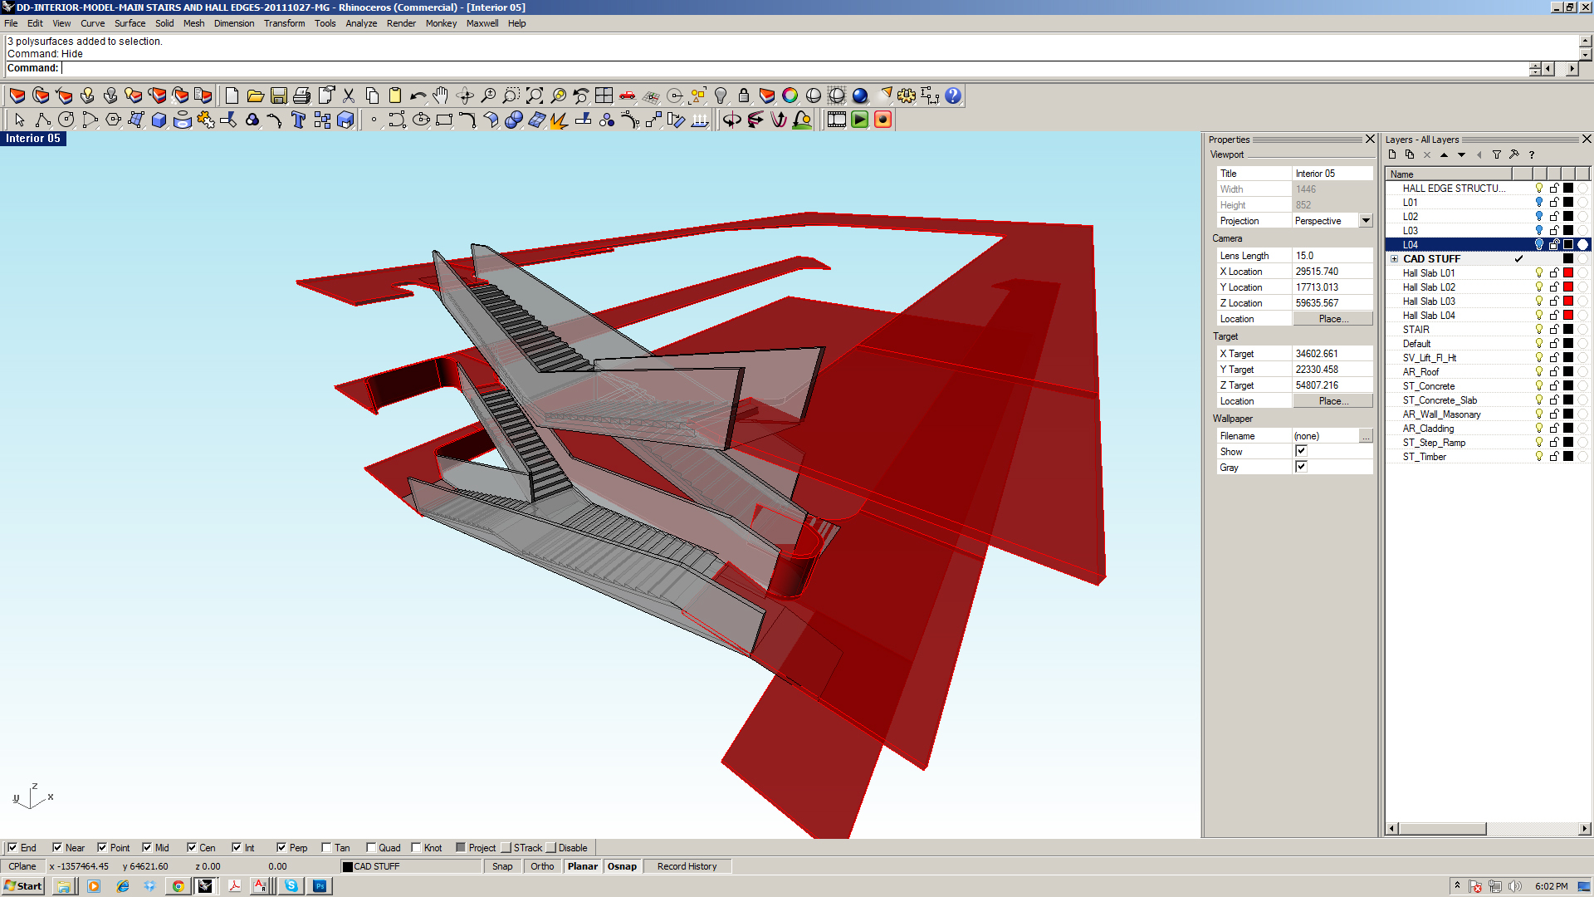
Task: Open a file with the folder icon
Action: [255, 96]
